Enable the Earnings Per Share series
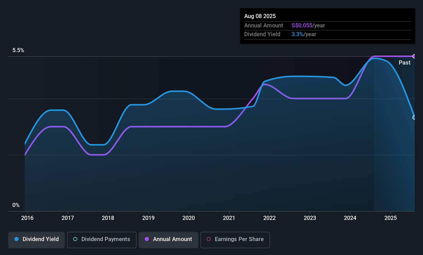Viewport: 423px width, 255px height. [x=235, y=240]
